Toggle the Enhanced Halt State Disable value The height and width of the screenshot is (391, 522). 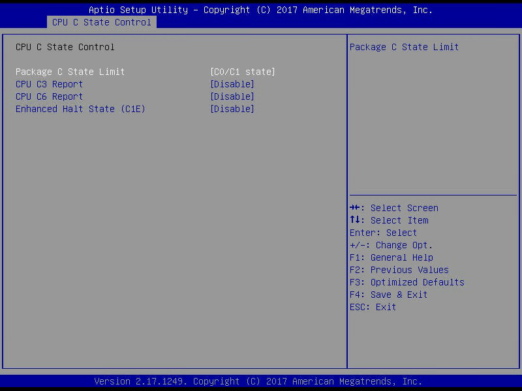pyautogui.click(x=232, y=109)
